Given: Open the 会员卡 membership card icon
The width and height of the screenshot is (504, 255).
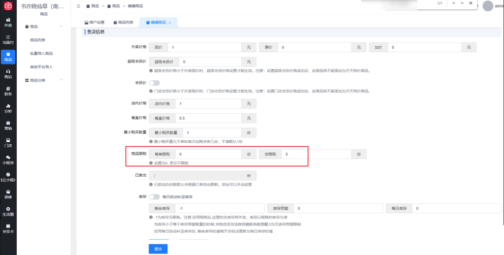Looking at the screenshot, I should click(x=8, y=228).
